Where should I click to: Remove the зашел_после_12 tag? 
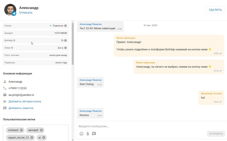32,138
